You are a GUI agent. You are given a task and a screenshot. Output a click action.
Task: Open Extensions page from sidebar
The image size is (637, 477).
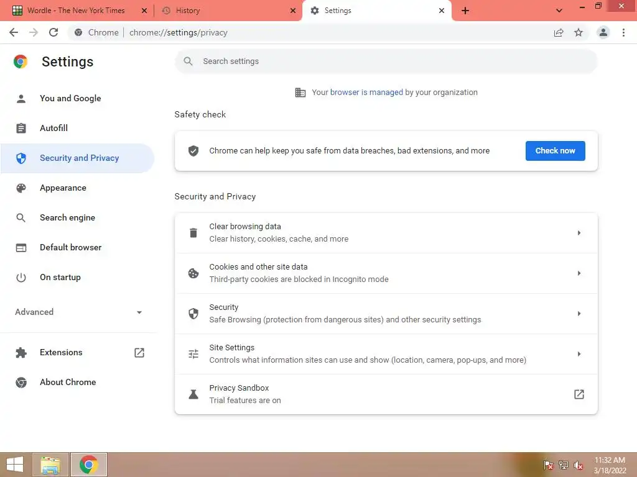tap(77, 353)
